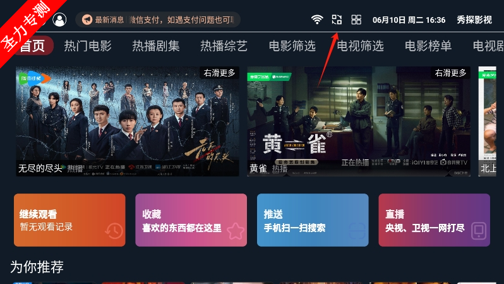
Task: Select the 电影榜单 tab
Action: pyautogui.click(x=428, y=46)
